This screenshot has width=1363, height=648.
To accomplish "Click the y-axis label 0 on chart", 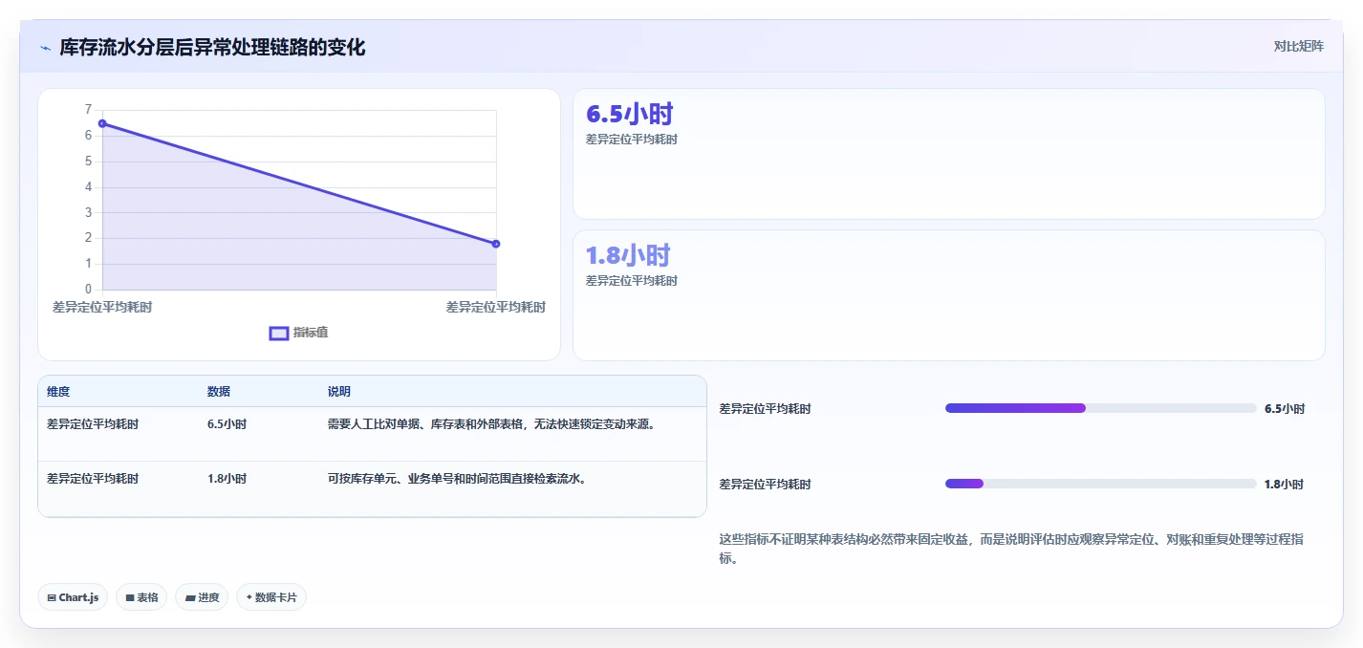I will click(x=88, y=289).
